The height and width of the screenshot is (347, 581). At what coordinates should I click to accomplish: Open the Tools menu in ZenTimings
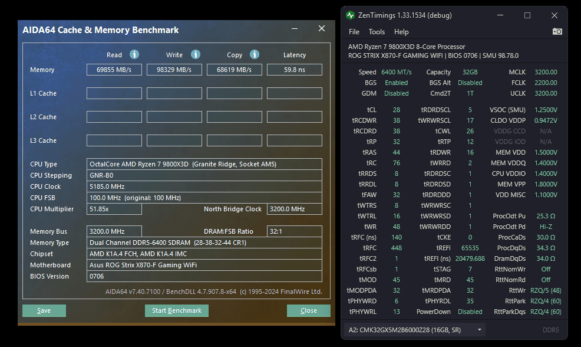(377, 32)
